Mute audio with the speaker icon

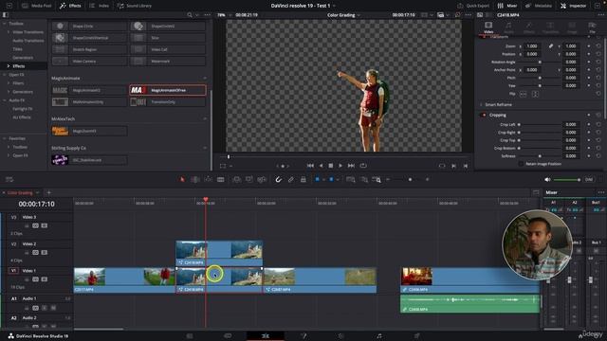(x=547, y=179)
